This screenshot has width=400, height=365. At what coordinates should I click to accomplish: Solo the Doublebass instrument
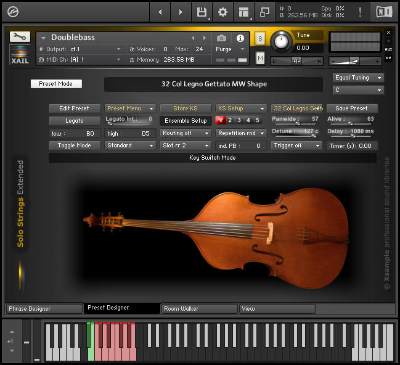point(260,39)
